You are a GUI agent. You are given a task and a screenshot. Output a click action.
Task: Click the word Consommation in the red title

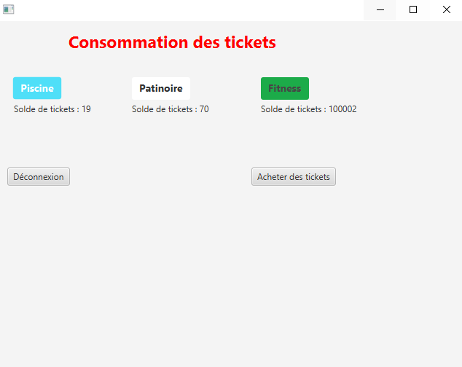(x=128, y=42)
